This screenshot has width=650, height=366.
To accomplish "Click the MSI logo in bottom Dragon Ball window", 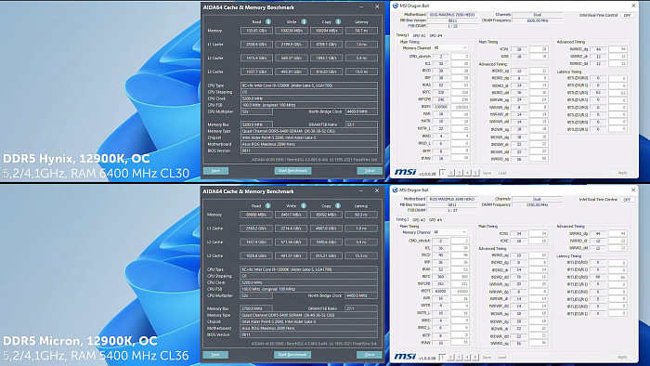I will tap(405, 357).
